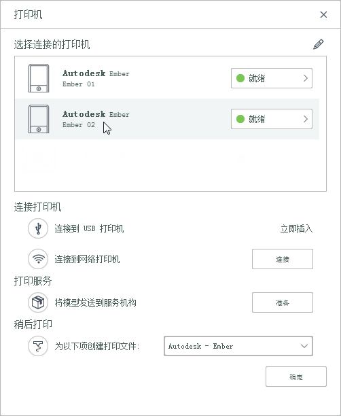Click the package box service icon
The image size is (341, 416).
tap(38, 302)
